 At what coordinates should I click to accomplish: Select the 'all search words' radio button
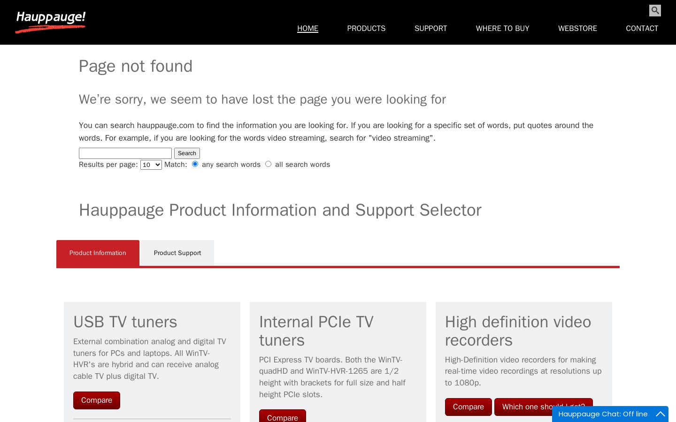point(268,164)
